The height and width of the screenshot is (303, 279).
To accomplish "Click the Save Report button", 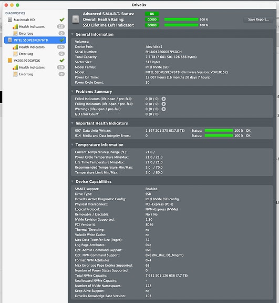I will pyautogui.click(x=258, y=19).
